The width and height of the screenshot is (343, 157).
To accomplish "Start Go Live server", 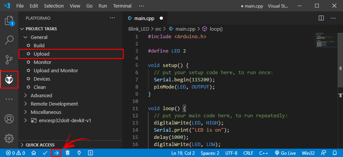I will tap(285, 153).
